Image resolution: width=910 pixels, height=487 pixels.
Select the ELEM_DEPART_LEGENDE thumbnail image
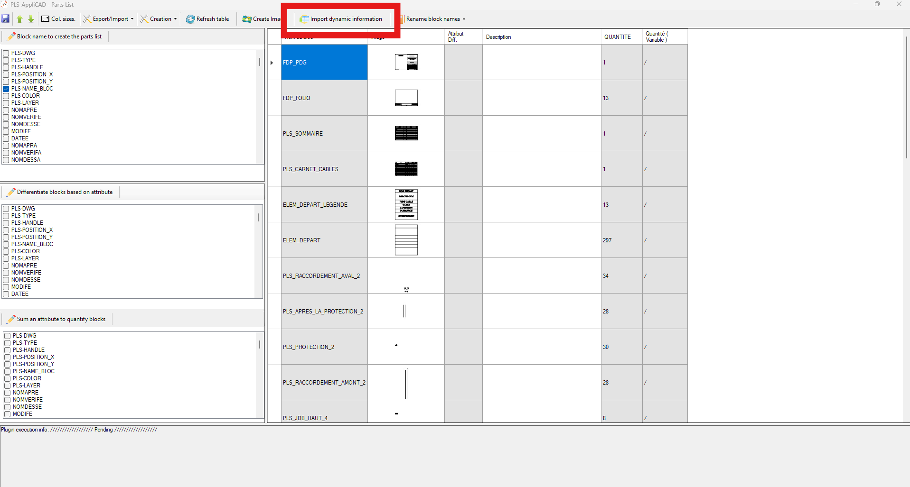[406, 204]
